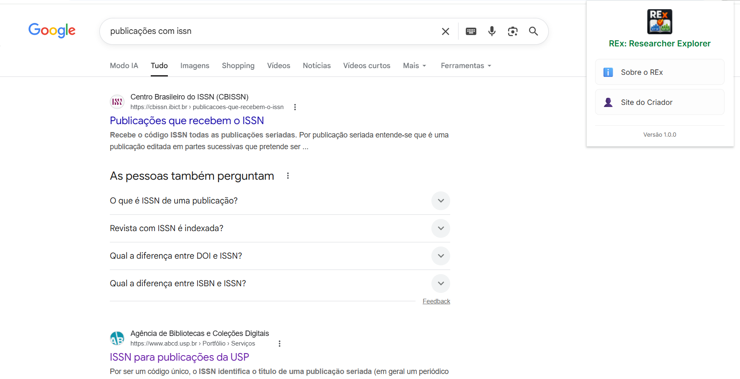Click the Feedback link

(x=436, y=301)
